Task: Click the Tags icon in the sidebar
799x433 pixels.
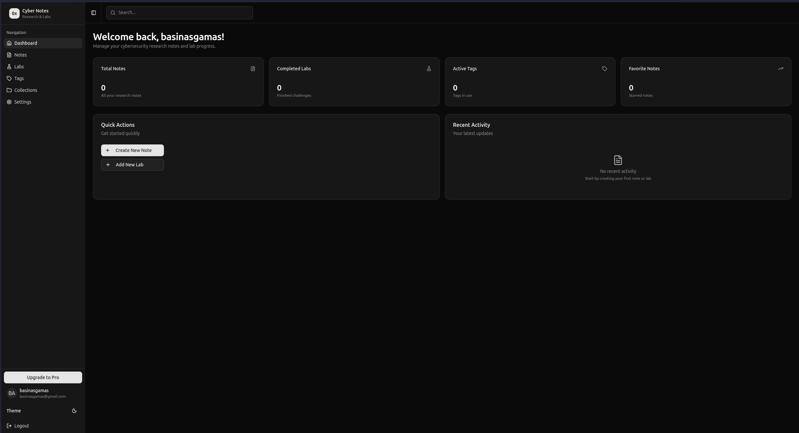Action: click(x=9, y=78)
